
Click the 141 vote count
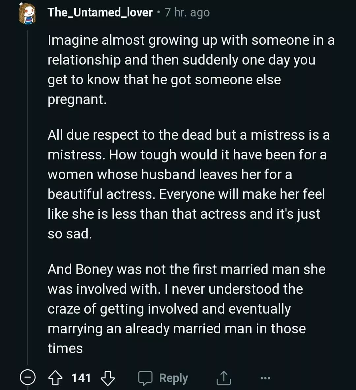pyautogui.click(x=81, y=378)
